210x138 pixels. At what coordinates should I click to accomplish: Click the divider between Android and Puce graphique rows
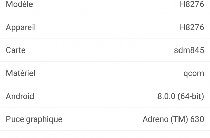pyautogui.click(x=105, y=107)
